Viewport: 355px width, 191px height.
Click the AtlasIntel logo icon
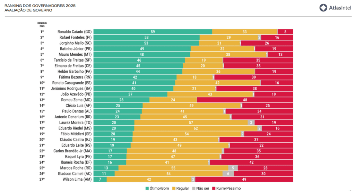tap(323, 8)
